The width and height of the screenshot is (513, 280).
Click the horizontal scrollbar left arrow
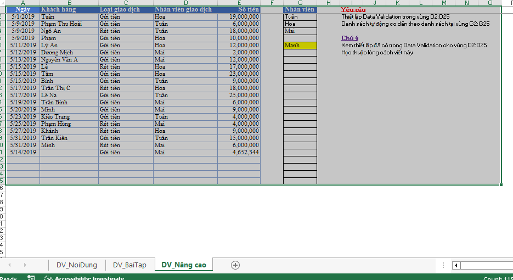(x=456, y=265)
